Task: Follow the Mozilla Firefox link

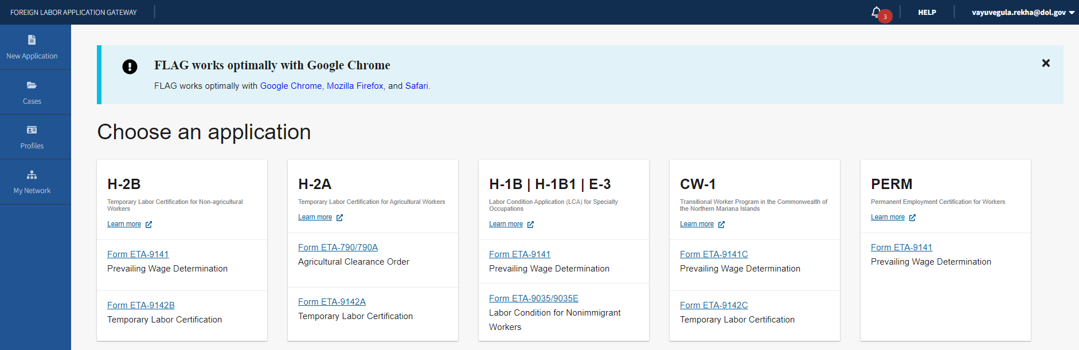Action: (x=355, y=86)
